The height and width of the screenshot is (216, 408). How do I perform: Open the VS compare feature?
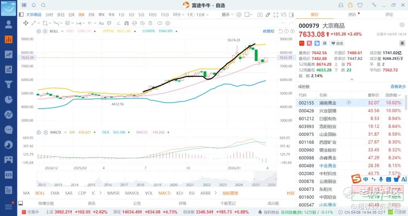click(284, 15)
